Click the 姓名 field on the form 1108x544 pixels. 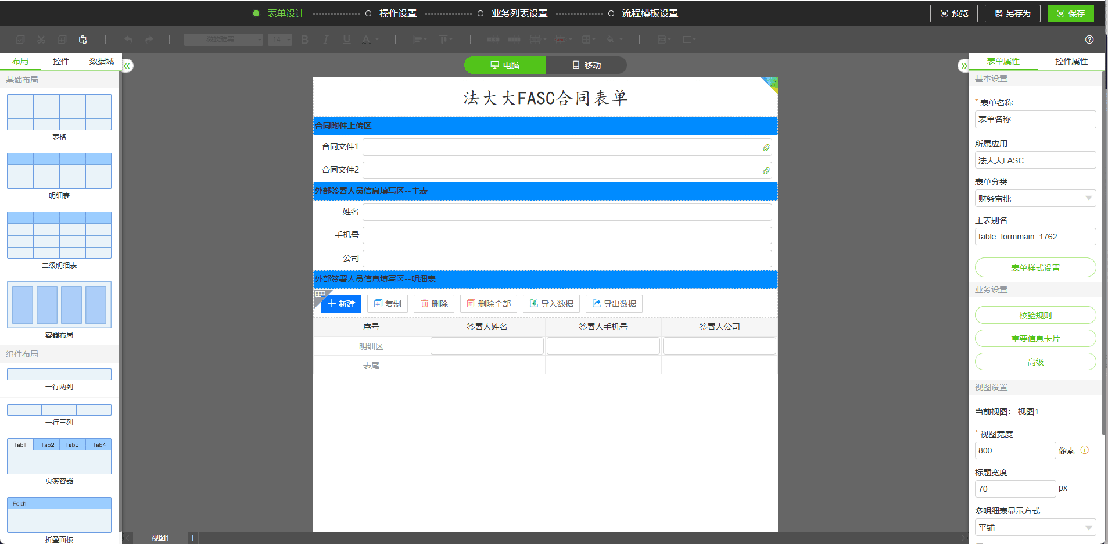pos(567,212)
